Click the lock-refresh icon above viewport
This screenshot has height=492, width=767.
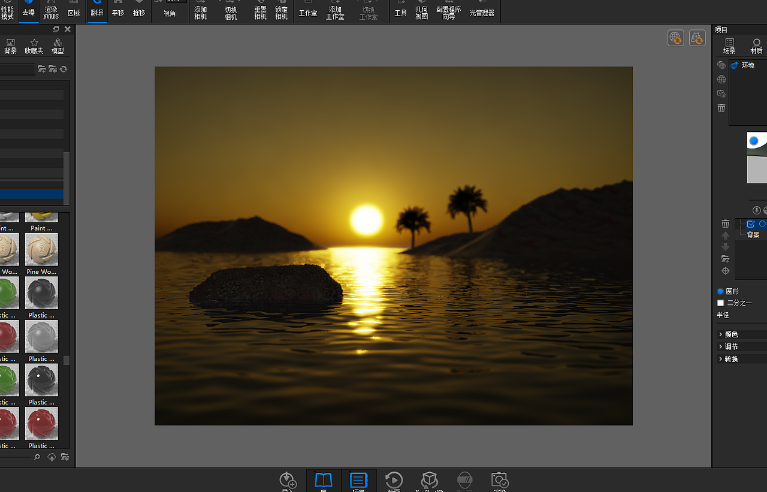tap(697, 38)
